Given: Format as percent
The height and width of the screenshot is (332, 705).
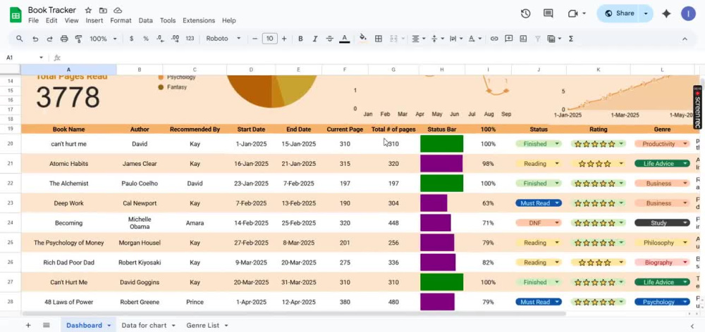Looking at the screenshot, I should pos(146,39).
